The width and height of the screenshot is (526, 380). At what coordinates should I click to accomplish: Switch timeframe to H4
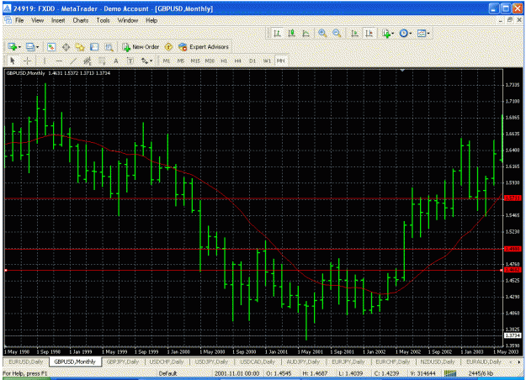tap(238, 61)
